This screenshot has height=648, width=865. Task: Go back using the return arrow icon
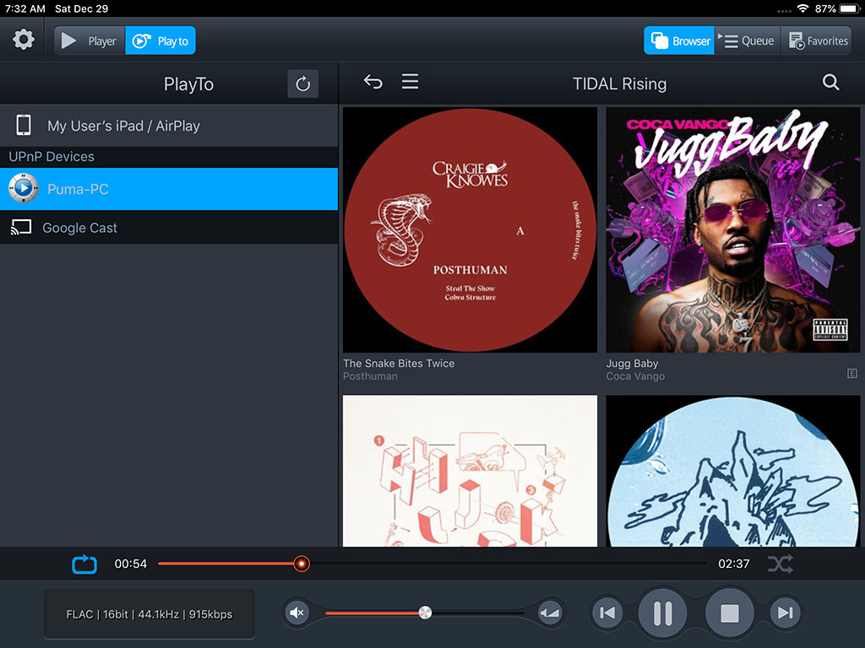pos(373,82)
